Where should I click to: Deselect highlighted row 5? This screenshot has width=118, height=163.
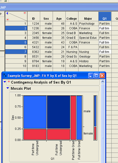pos(16,42)
